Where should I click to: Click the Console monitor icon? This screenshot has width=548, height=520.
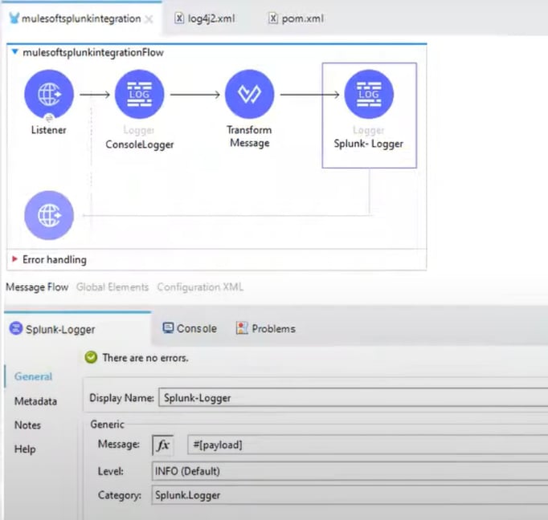tap(168, 328)
